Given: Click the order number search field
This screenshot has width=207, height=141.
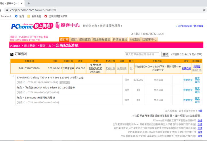Looking at the screenshot, I should pyautogui.click(x=142, y=54).
